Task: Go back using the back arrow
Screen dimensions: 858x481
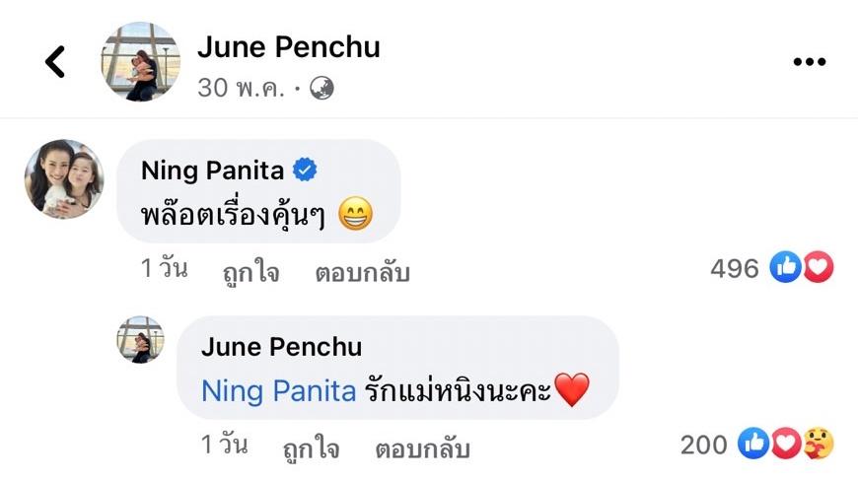Action: click(x=56, y=62)
